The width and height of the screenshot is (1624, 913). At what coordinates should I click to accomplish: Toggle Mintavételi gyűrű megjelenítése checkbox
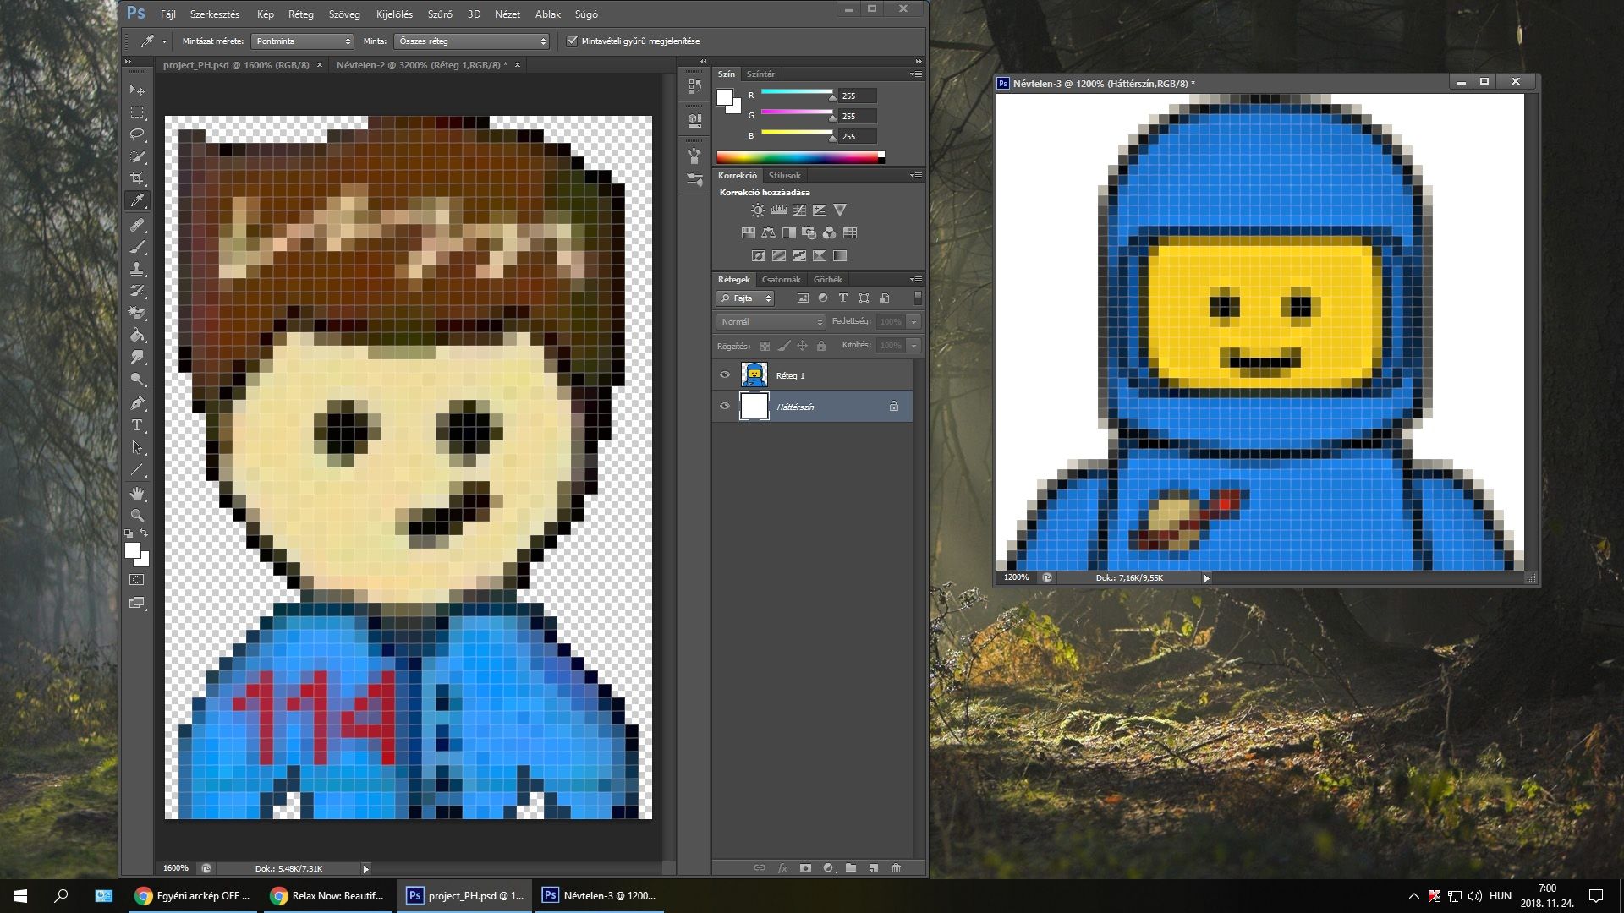pos(573,41)
